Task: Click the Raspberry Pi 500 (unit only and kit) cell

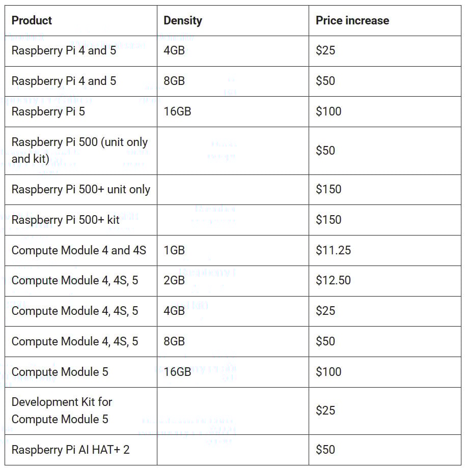Action: (79, 151)
